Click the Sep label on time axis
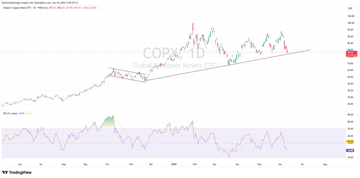Viewport: 360px width, 178px height. [85, 164]
